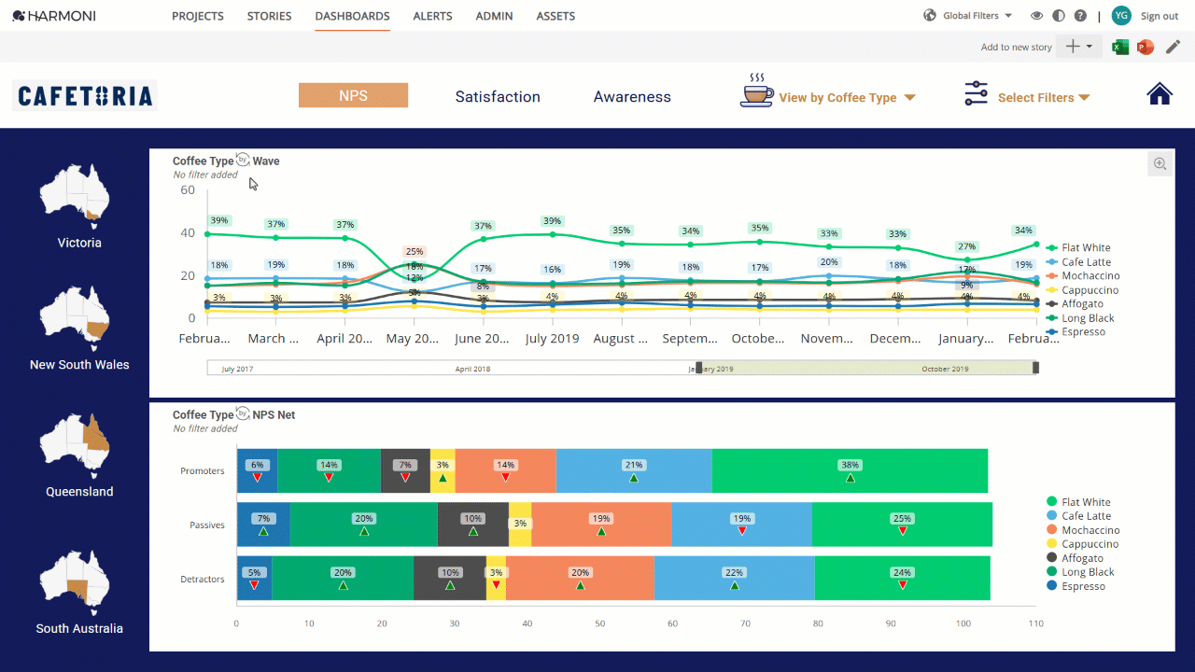
Task: Switch to the Satisfaction view
Action: (498, 96)
